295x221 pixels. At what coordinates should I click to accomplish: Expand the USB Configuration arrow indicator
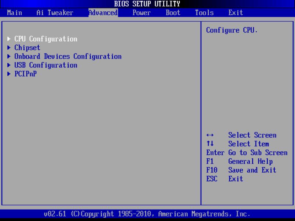point(9,65)
